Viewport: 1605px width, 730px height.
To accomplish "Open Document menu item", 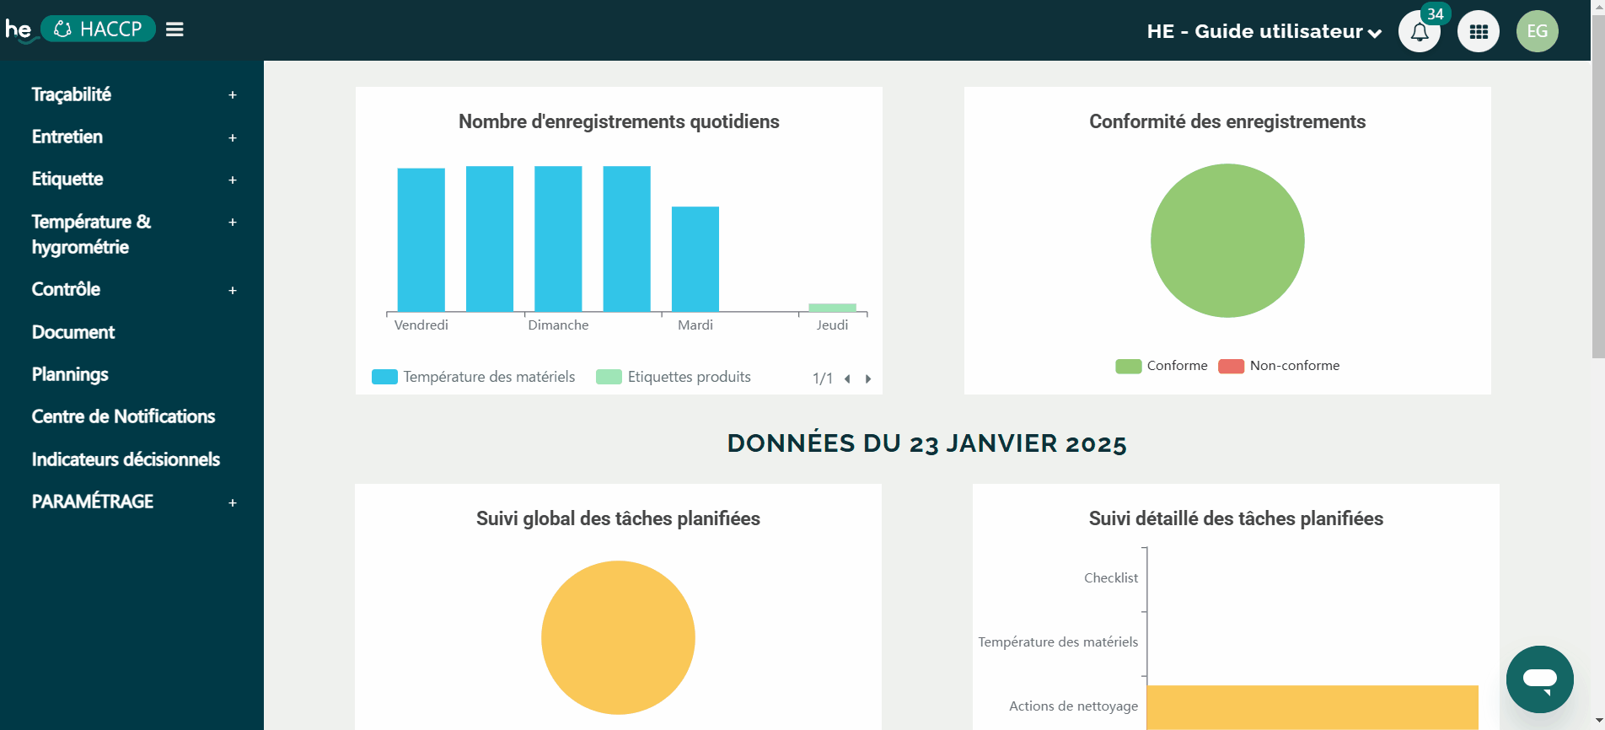I will tap(73, 332).
